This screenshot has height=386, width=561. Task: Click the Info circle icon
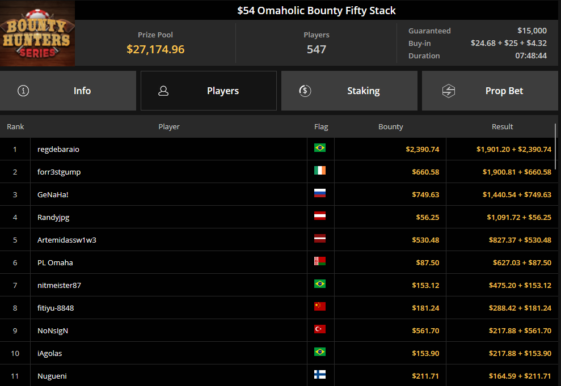(x=23, y=91)
